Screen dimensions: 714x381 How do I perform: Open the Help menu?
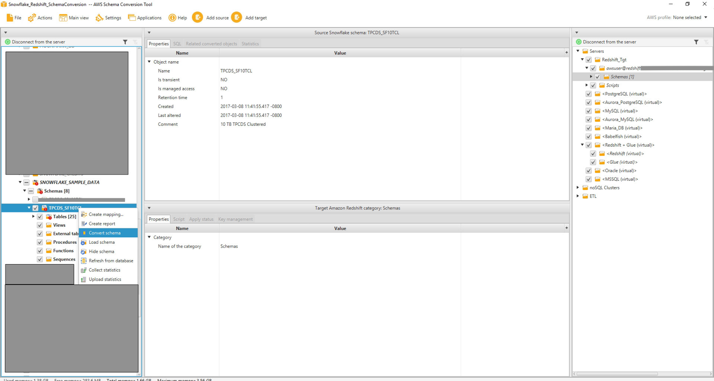click(178, 18)
